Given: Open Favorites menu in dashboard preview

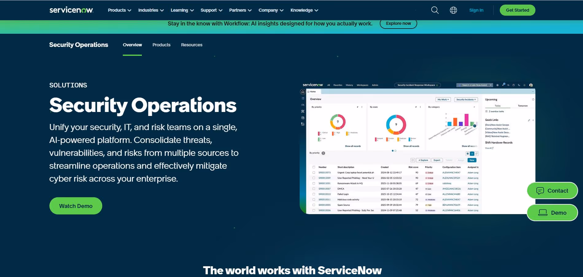Looking at the screenshot, I should 338,85.
